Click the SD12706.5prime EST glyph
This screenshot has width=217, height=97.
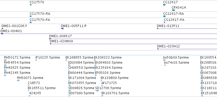pos(97,91)
